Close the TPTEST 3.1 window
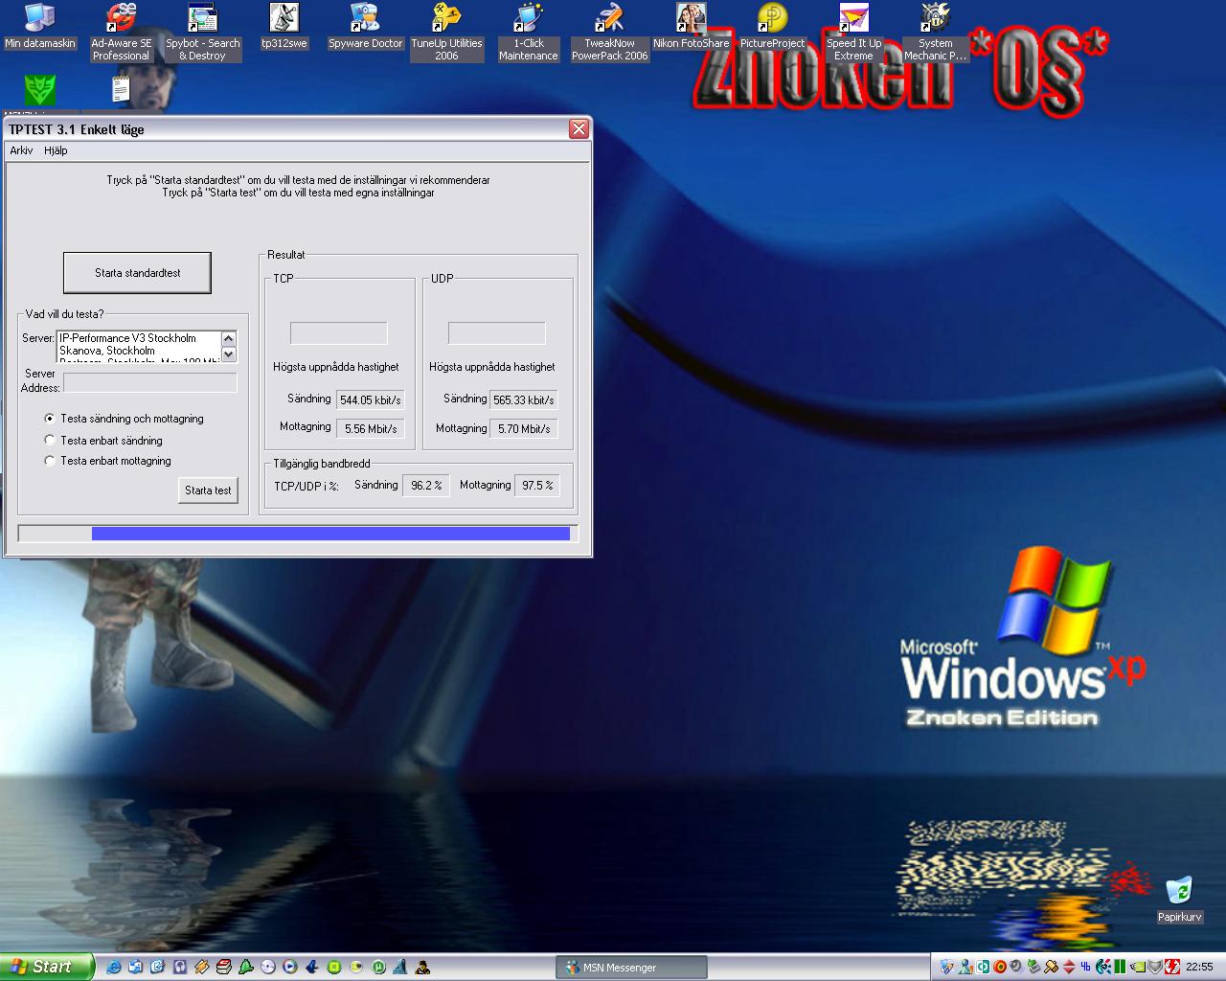 (x=579, y=129)
